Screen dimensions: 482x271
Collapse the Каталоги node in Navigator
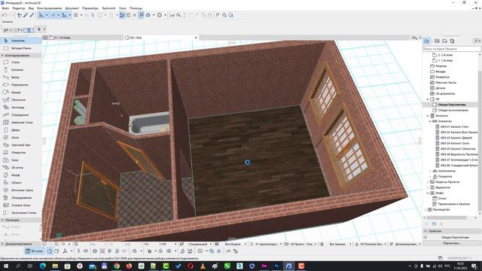click(x=428, y=116)
